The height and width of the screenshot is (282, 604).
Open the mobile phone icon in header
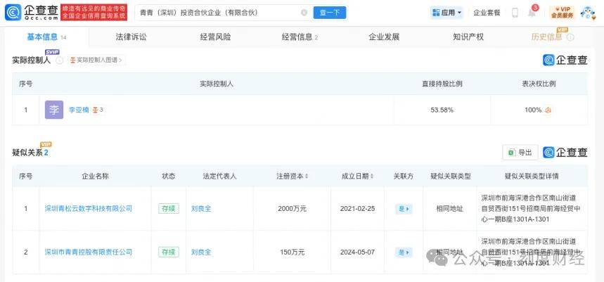click(515, 13)
